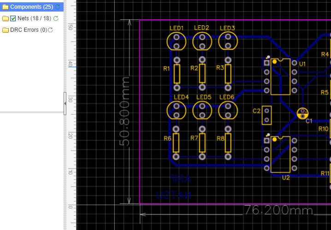This screenshot has width=331, height=230.
Task: Select the U1 IC footprint
Action: (x=280, y=77)
